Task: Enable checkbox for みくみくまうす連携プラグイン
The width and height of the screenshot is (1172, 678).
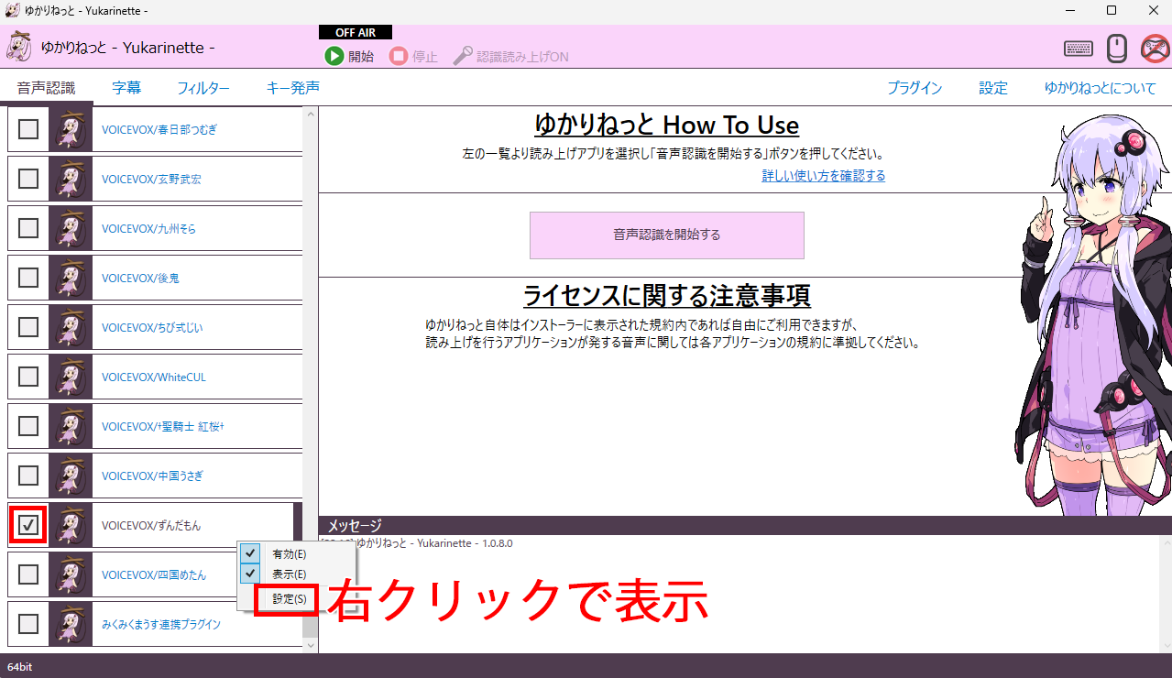Action: (28, 624)
